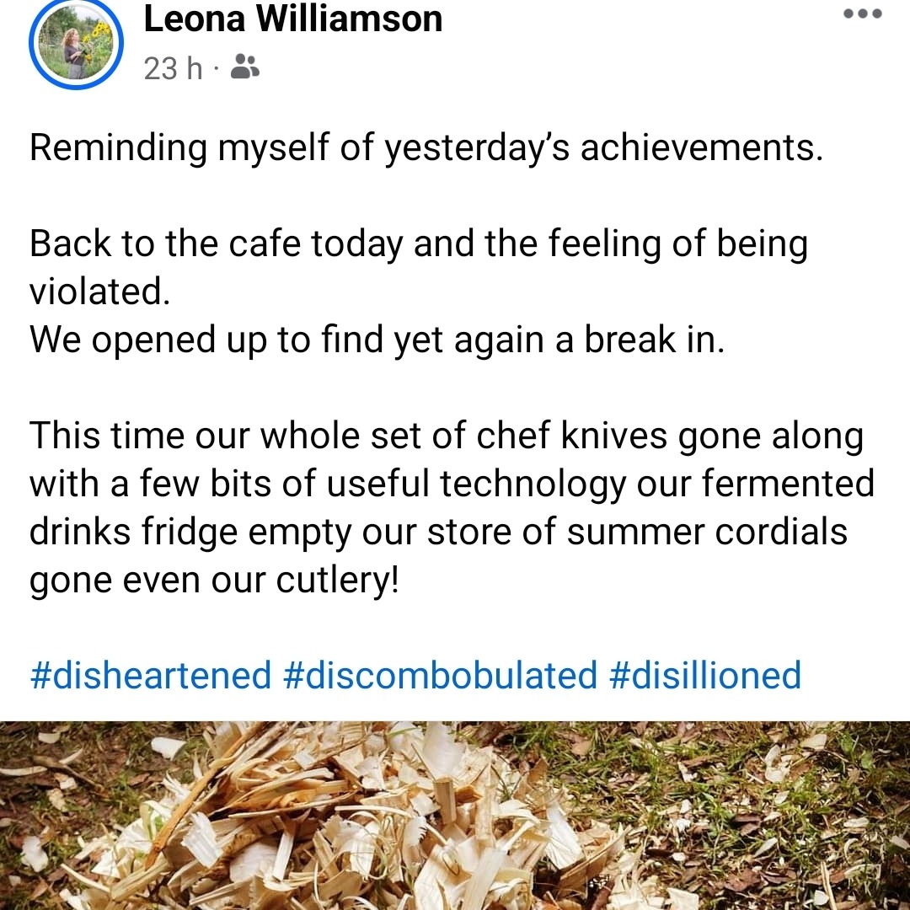Viewport: 910px width, 910px height.
Task: Click the friends audience icon
Action: [x=244, y=67]
